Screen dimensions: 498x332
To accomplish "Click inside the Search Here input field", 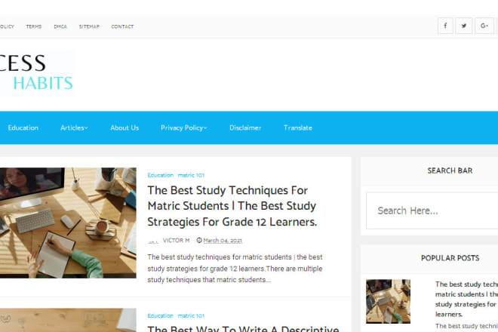I will coord(432,211).
